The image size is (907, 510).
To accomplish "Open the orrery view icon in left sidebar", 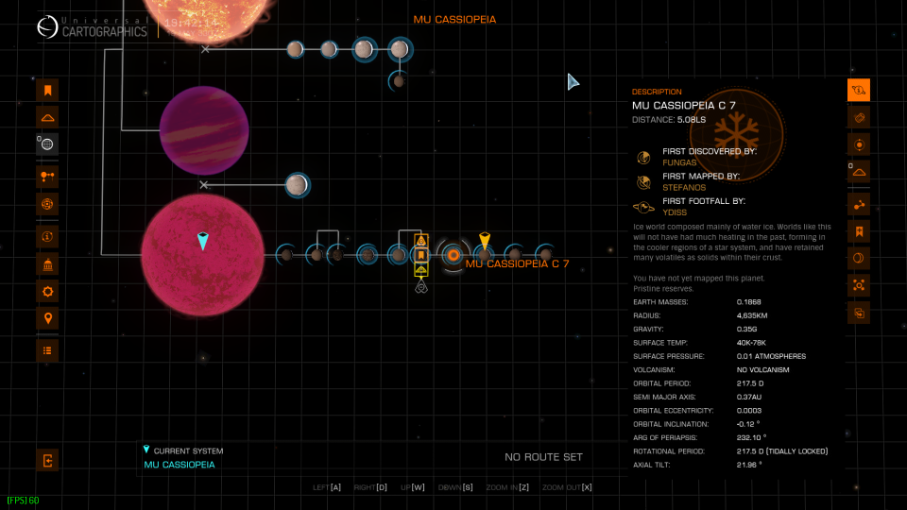I will coord(47,177).
